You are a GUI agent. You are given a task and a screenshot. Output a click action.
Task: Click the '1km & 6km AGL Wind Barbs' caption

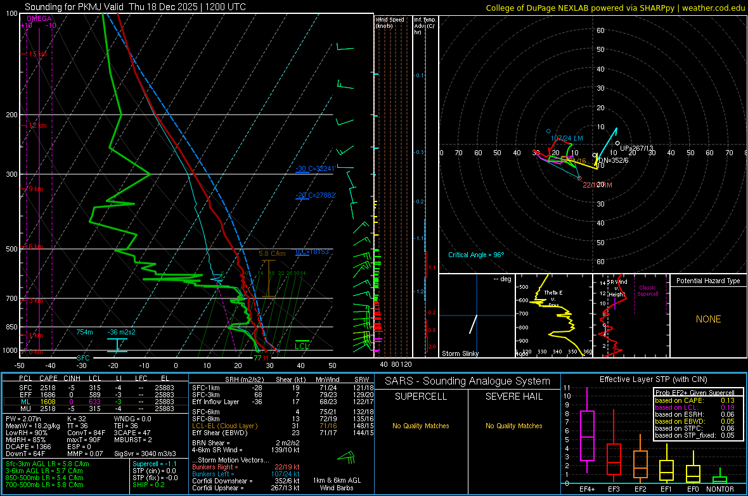(x=337, y=484)
